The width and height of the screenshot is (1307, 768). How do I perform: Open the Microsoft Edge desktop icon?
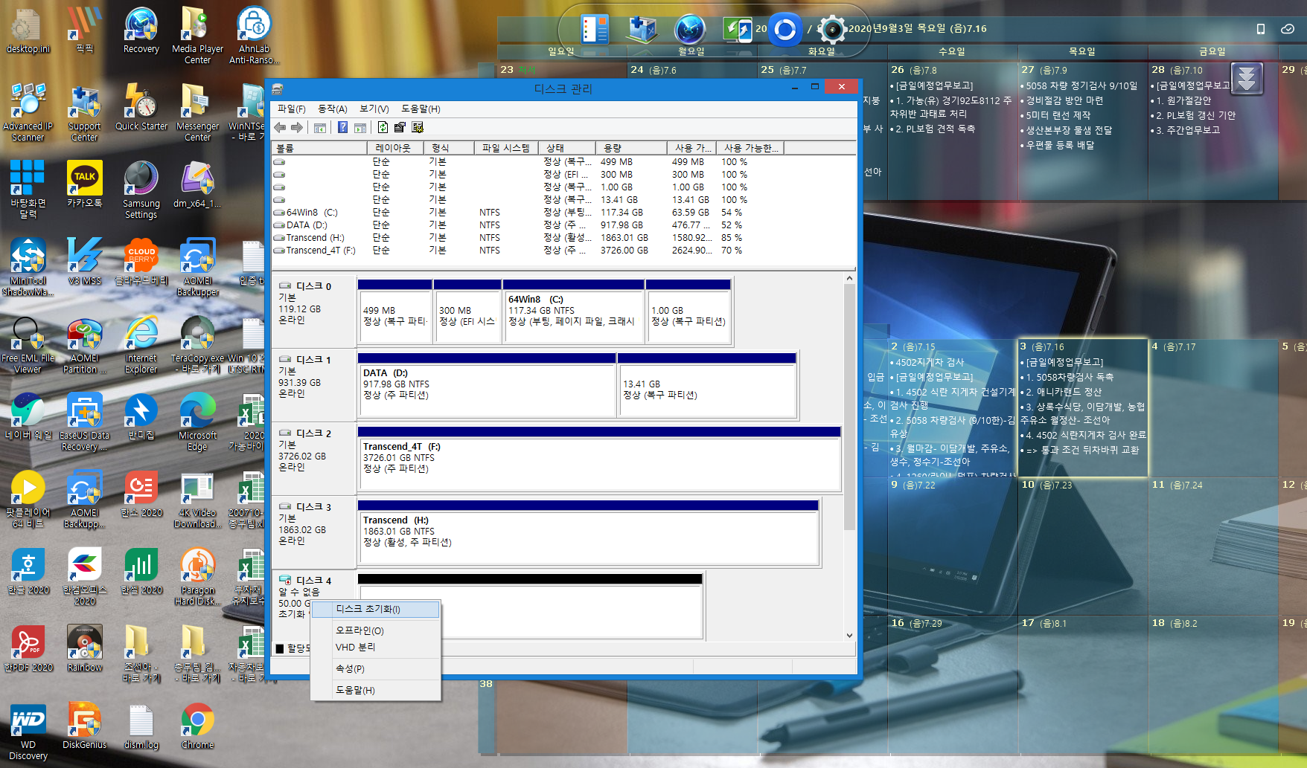197,422
